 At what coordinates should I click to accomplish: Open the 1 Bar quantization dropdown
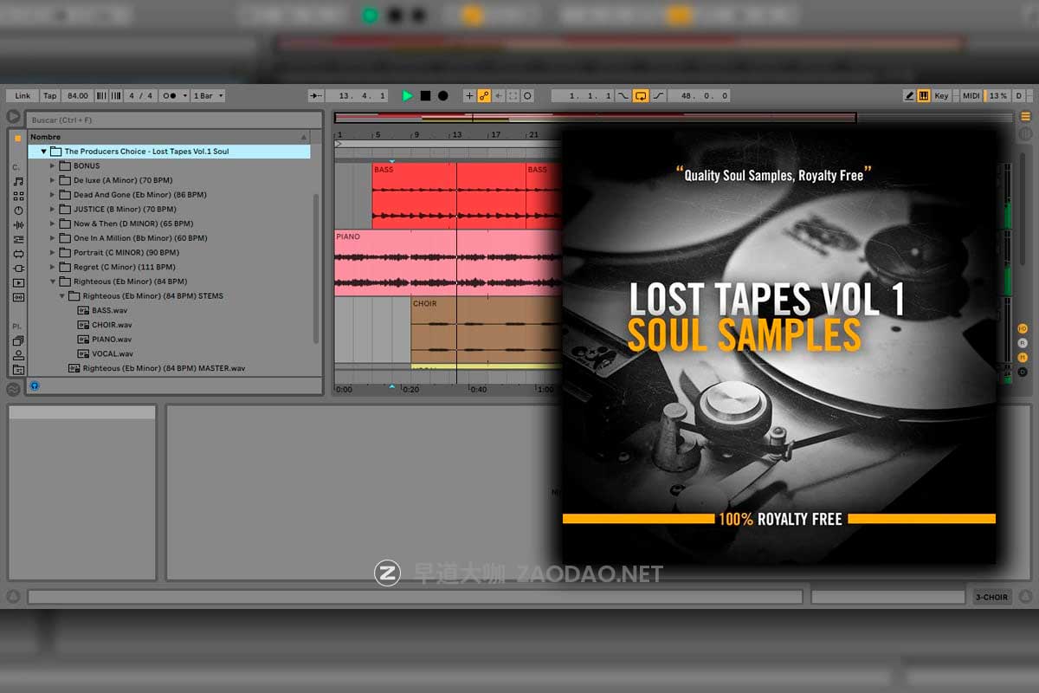pyautogui.click(x=207, y=95)
